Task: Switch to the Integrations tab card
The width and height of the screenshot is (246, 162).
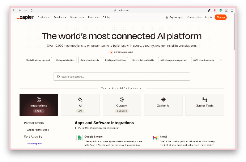Action: pyautogui.click(x=39, y=105)
